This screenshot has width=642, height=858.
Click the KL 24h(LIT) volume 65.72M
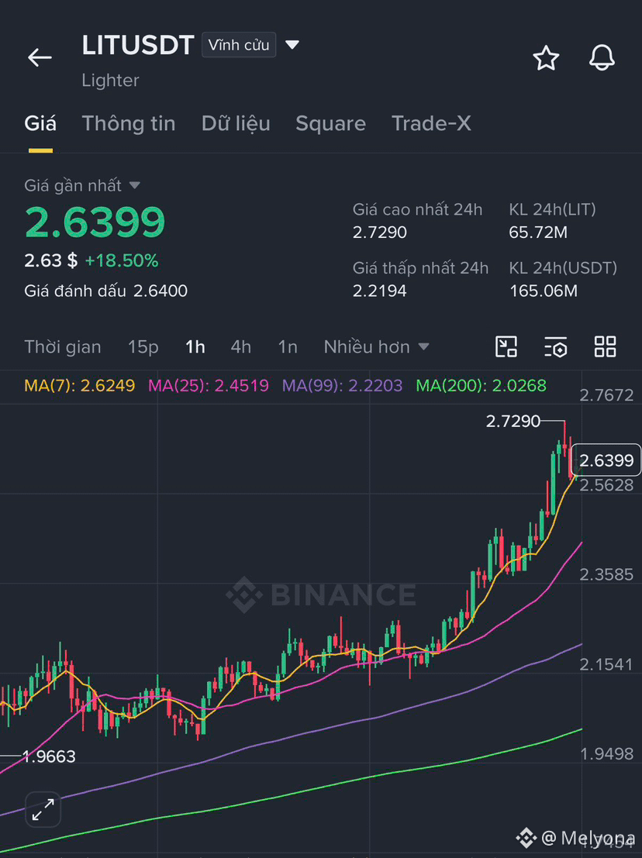(x=538, y=233)
